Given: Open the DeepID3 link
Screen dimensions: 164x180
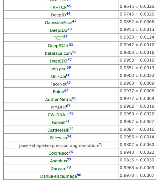Looking at the screenshot, I should click(x=58, y=61).
